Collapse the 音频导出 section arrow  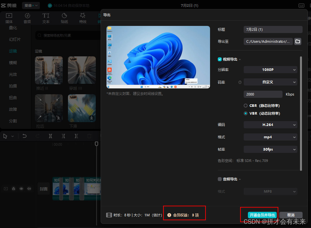tap(240, 179)
